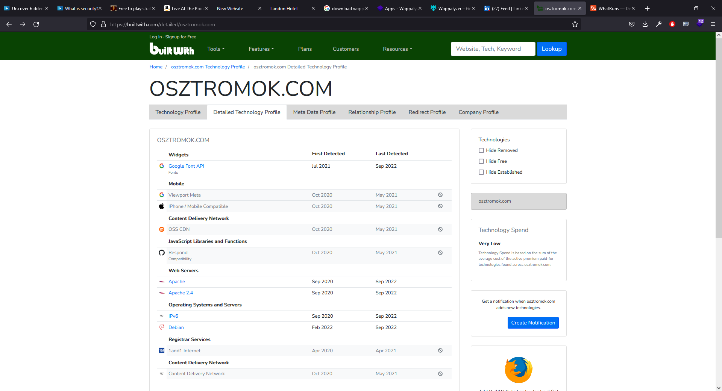
Task: Select the Detailed Technology Profile tab
Action: pyautogui.click(x=247, y=112)
